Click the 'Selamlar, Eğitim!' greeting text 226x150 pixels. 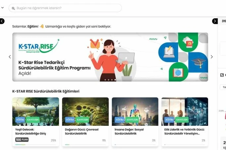[x=25, y=26]
